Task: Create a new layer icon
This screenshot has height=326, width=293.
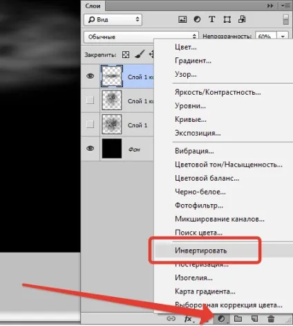Action: [254, 318]
